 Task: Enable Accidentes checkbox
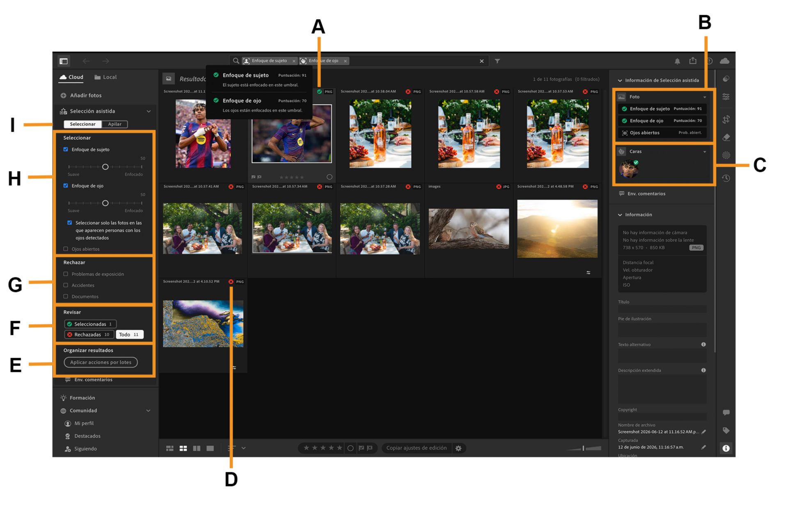tap(66, 285)
